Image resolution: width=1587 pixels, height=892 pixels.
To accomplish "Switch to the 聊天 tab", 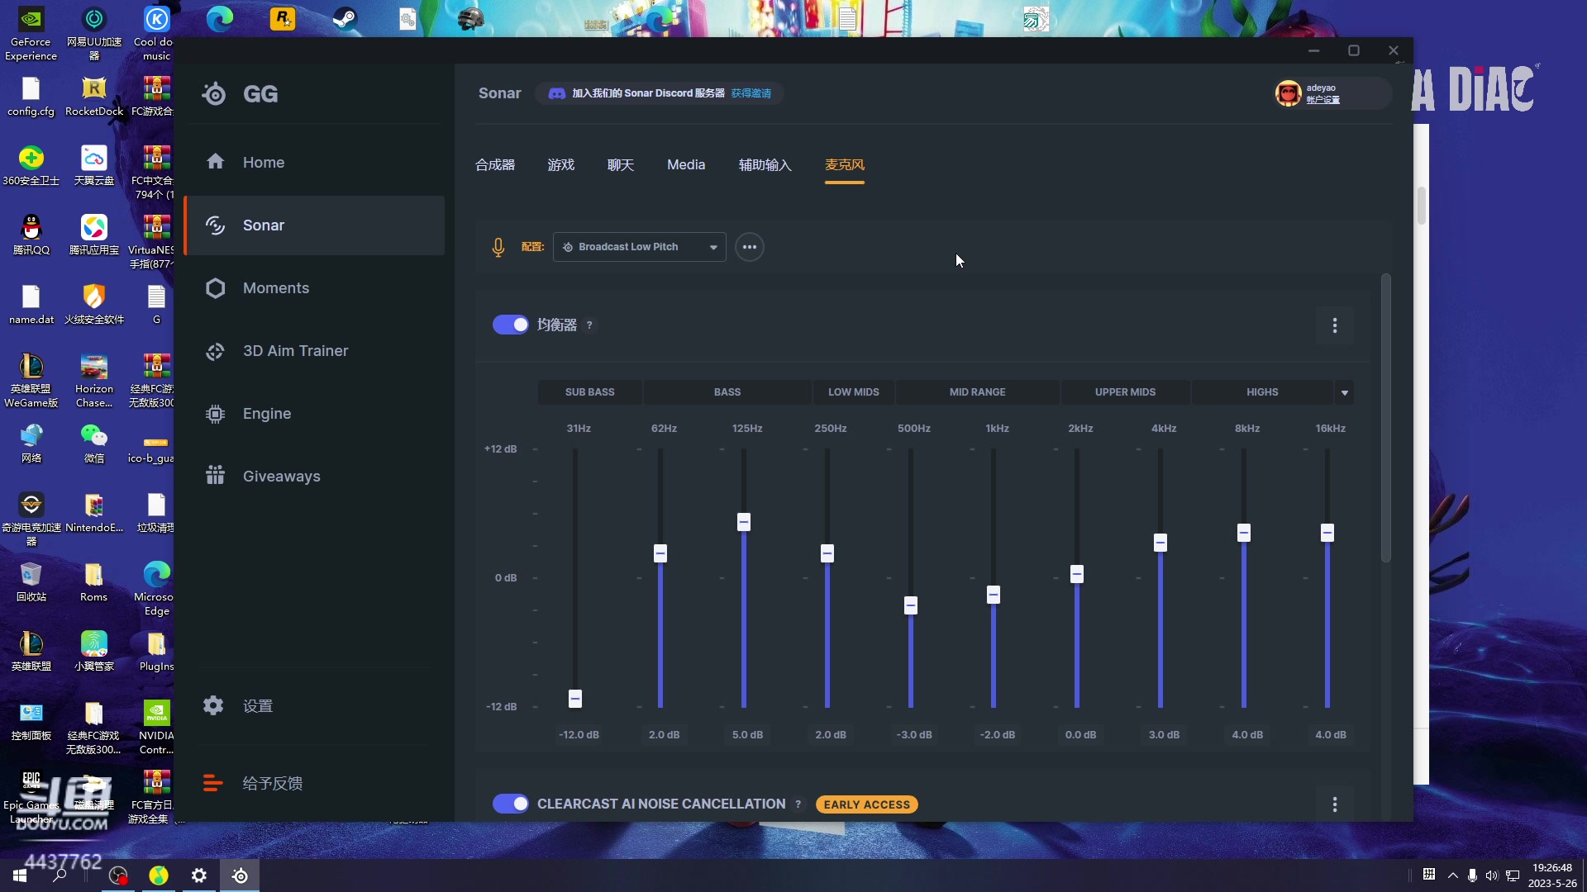I will point(621,165).
